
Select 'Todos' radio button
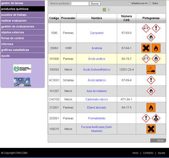click(150, 3)
